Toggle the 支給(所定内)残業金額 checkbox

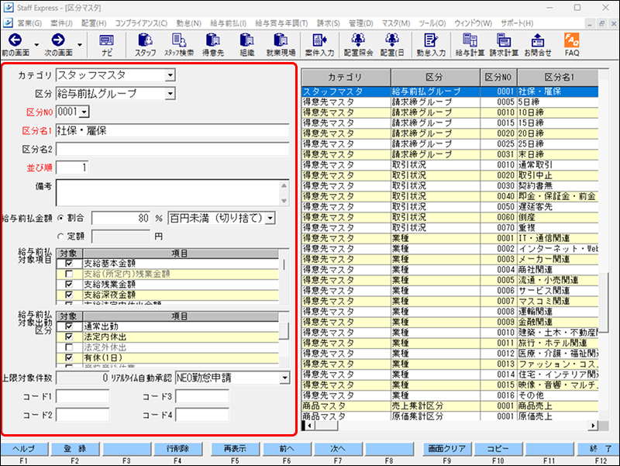tap(69, 274)
